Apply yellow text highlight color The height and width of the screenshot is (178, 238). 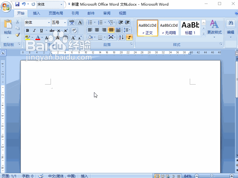[x=27, y=38]
